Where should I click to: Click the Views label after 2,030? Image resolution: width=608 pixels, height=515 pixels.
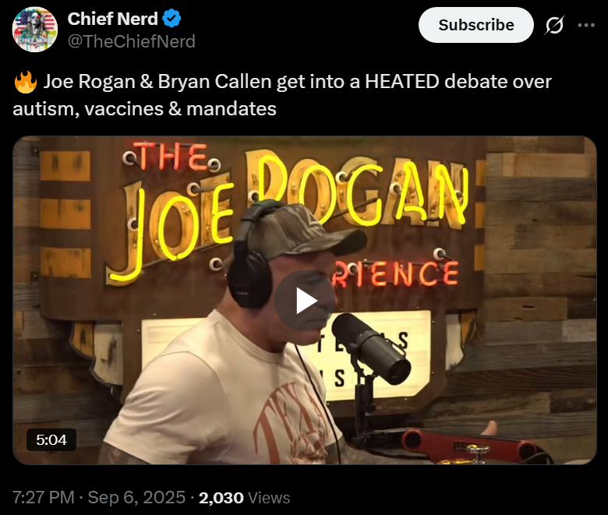(269, 498)
